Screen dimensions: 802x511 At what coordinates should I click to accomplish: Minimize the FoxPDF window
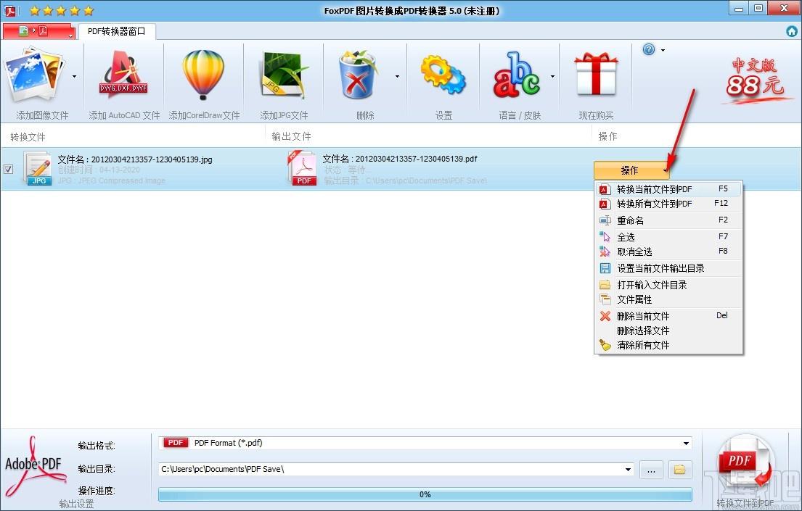[x=739, y=9]
